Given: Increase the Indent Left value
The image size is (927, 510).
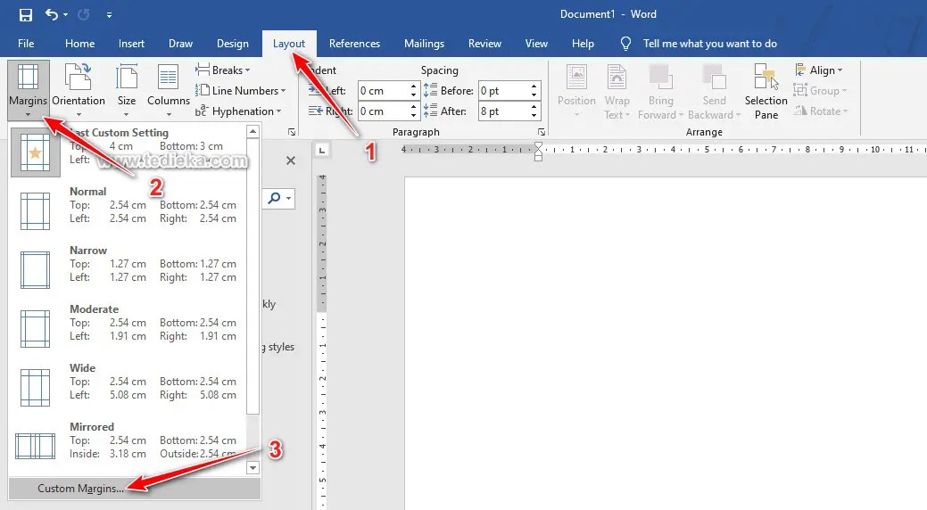Looking at the screenshot, I should (x=414, y=86).
